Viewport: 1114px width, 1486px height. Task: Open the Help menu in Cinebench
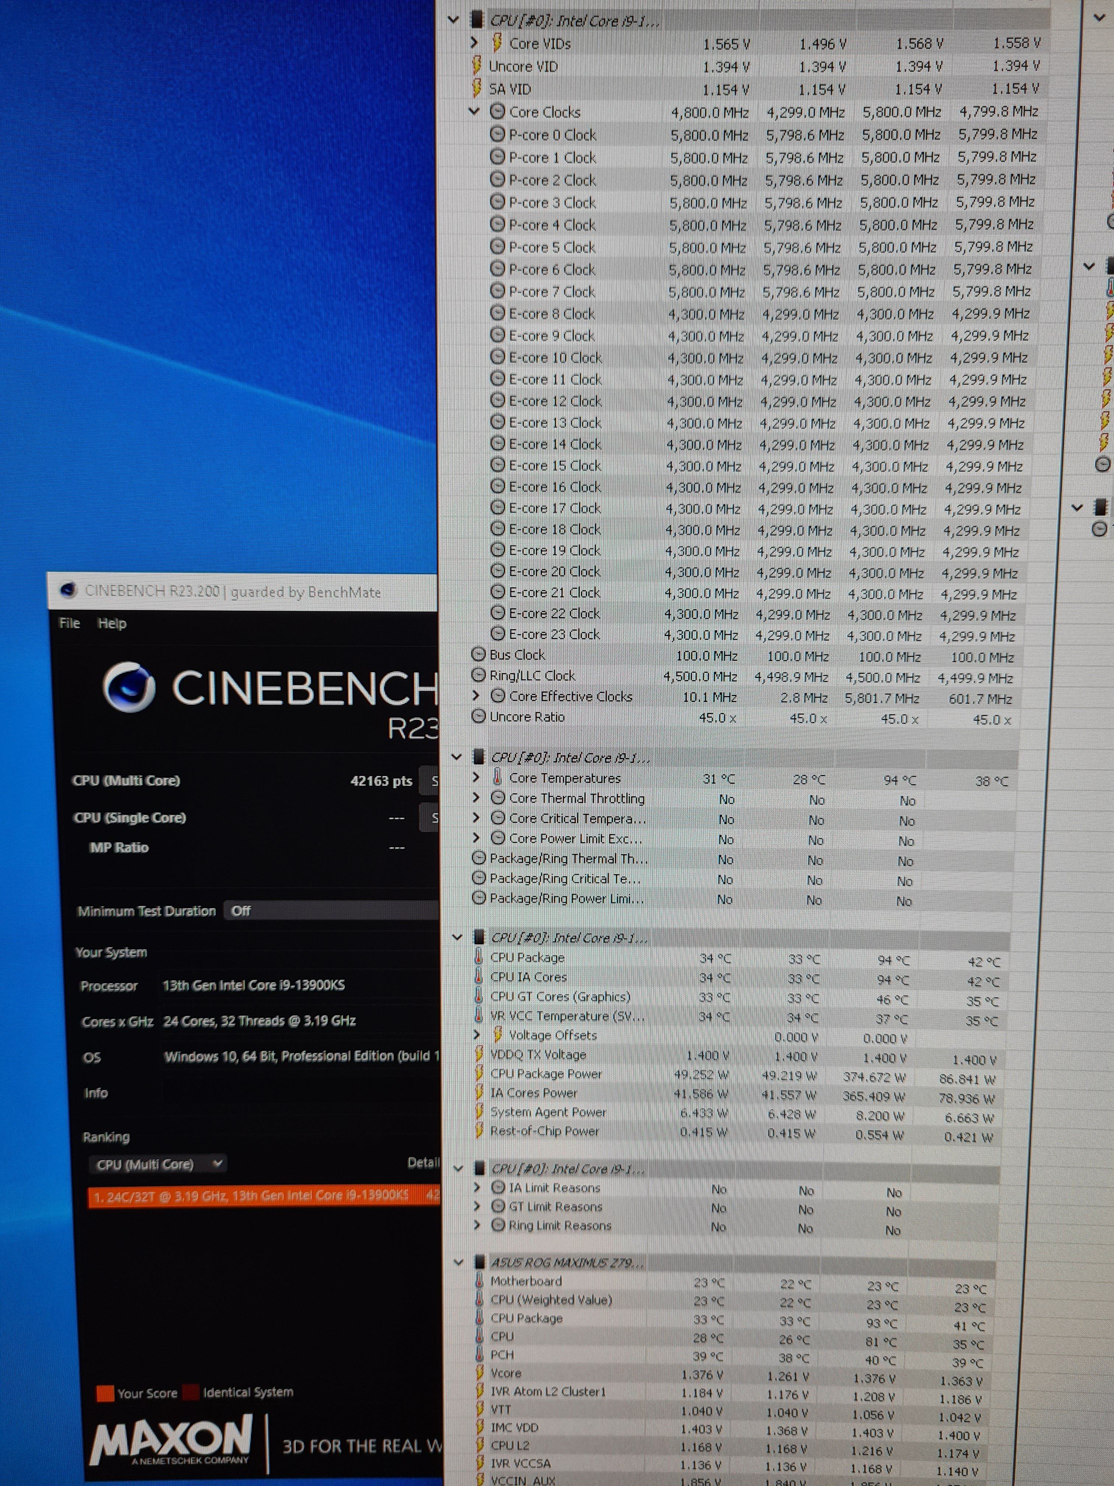click(x=112, y=624)
